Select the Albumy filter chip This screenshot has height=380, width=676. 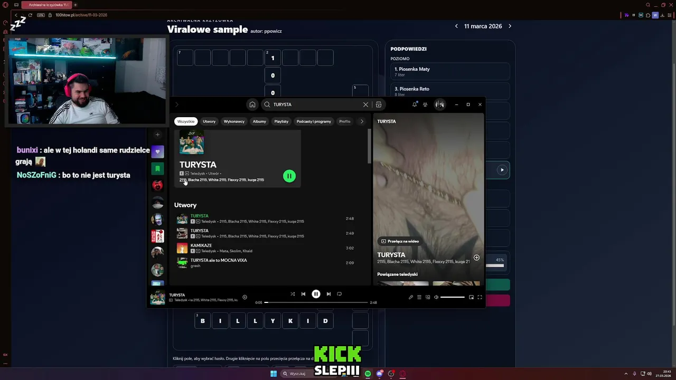259,121
